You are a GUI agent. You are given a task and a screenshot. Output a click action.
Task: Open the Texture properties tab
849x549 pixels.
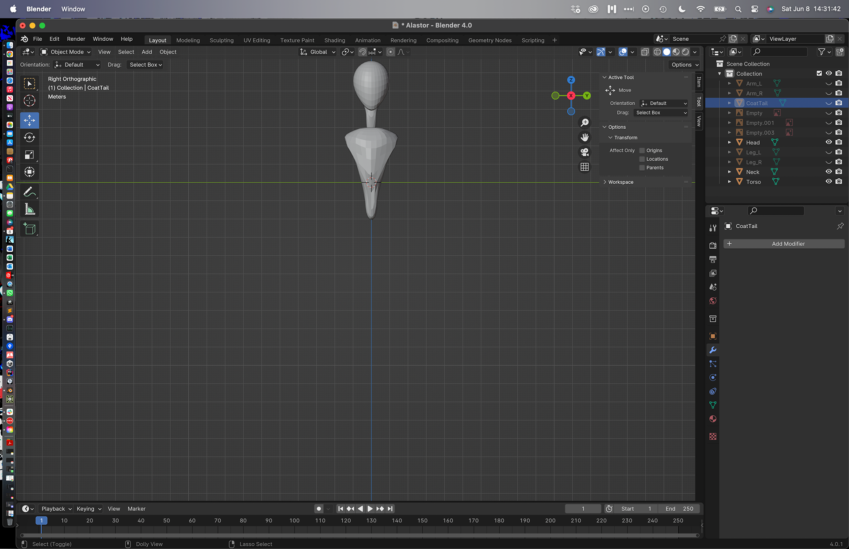pyautogui.click(x=713, y=436)
